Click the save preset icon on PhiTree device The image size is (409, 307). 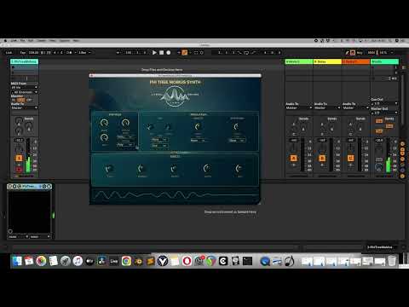point(49,186)
